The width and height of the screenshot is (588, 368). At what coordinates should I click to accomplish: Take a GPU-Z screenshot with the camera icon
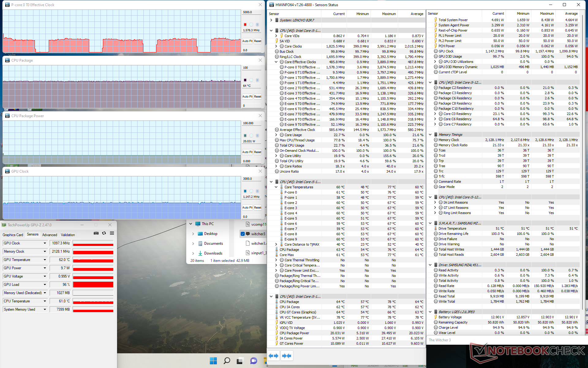[96, 233]
